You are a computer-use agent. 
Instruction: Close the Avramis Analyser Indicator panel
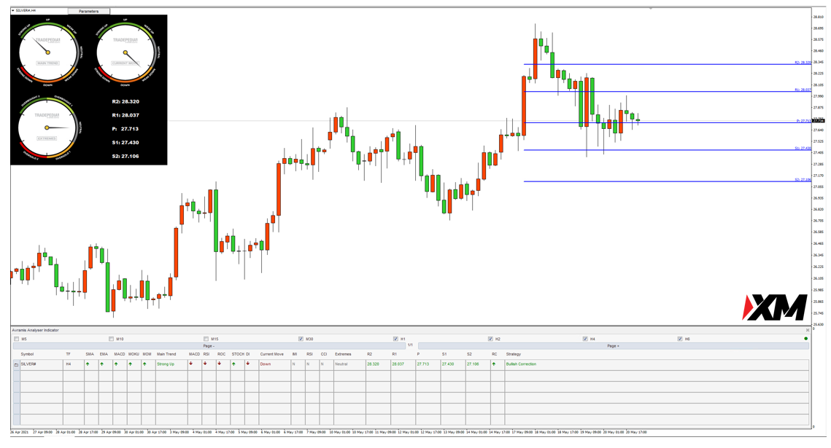point(808,330)
